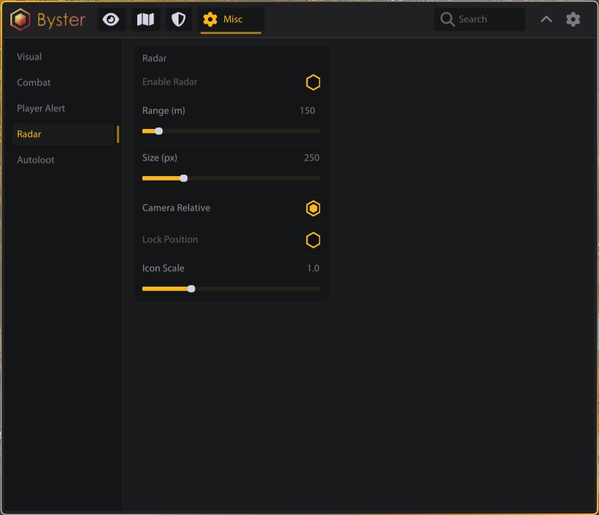Viewport: 599px width, 515px height.
Task: Select Combat in the sidebar
Action: point(34,83)
